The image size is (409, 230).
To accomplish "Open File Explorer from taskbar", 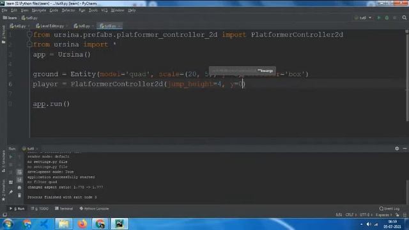I will pyautogui.click(x=63, y=224).
